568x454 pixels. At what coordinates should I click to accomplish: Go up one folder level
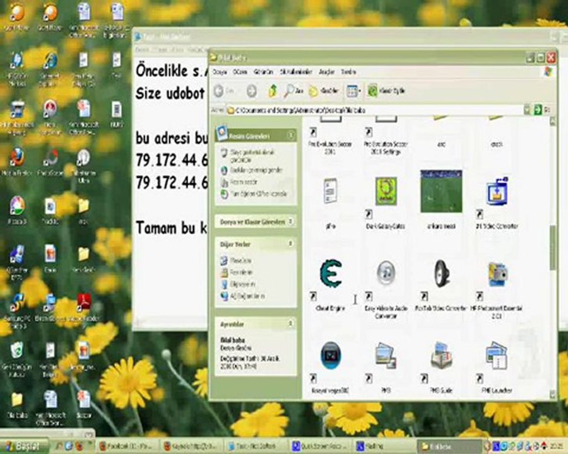tap(273, 91)
